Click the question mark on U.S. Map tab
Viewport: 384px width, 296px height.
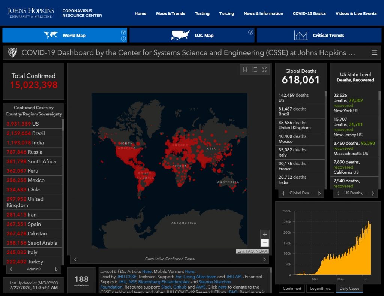point(251,32)
